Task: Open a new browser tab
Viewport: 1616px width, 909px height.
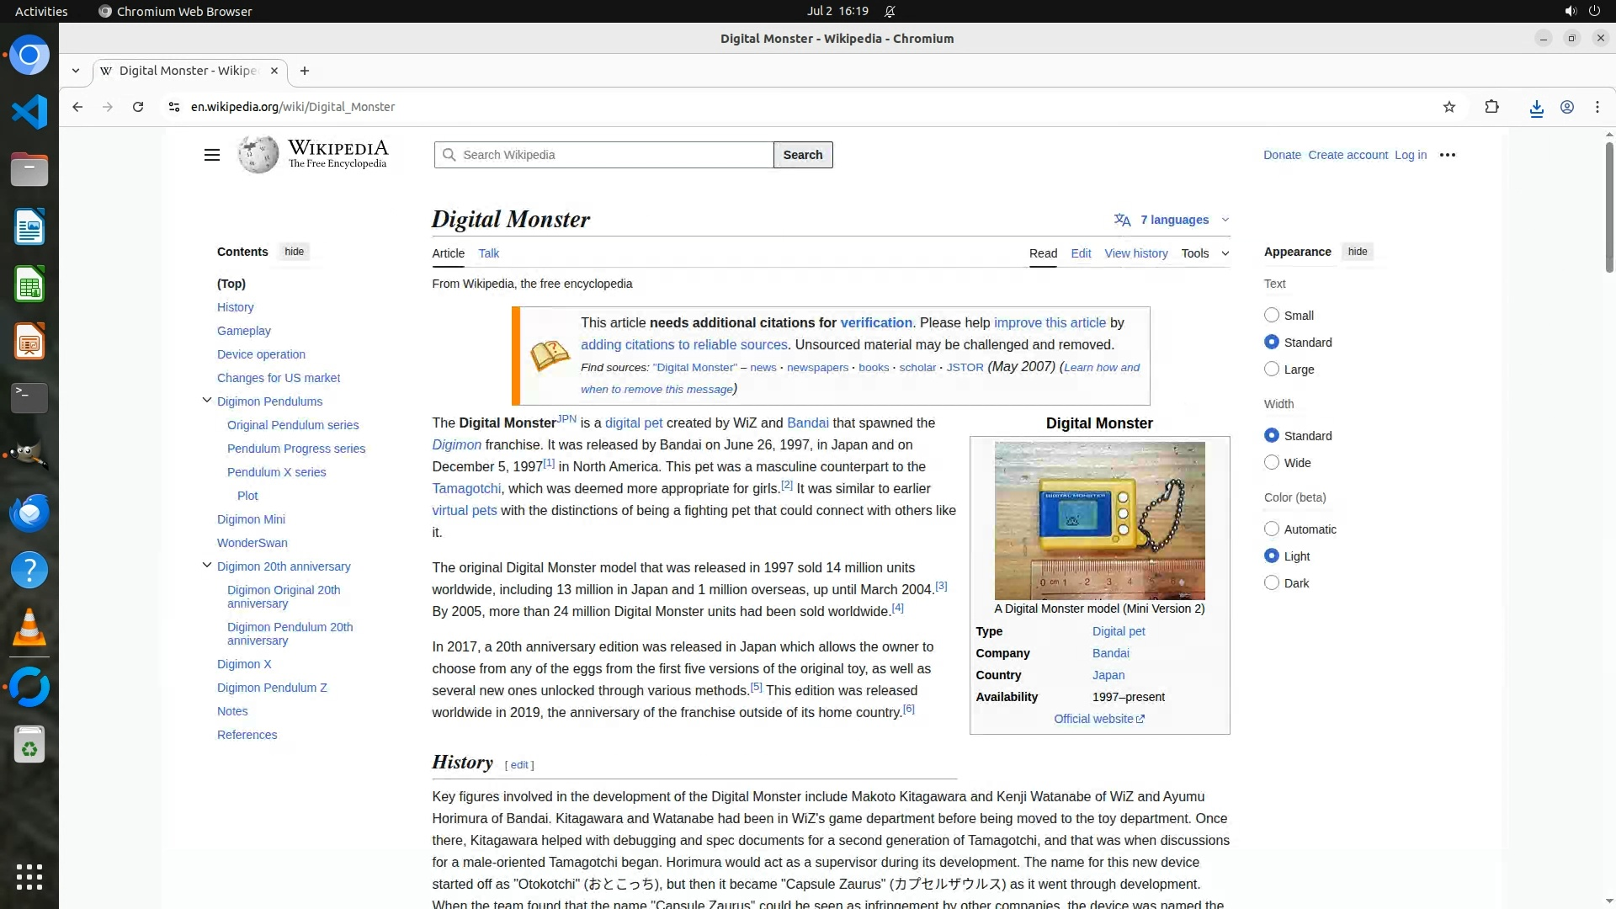Action: 305,71
